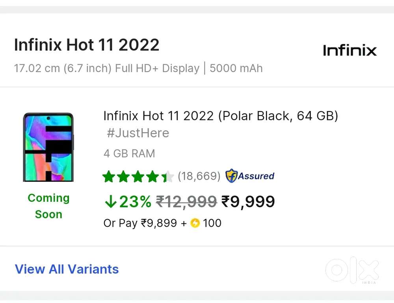Click the yellow SuperCoin icon

pos(195,224)
